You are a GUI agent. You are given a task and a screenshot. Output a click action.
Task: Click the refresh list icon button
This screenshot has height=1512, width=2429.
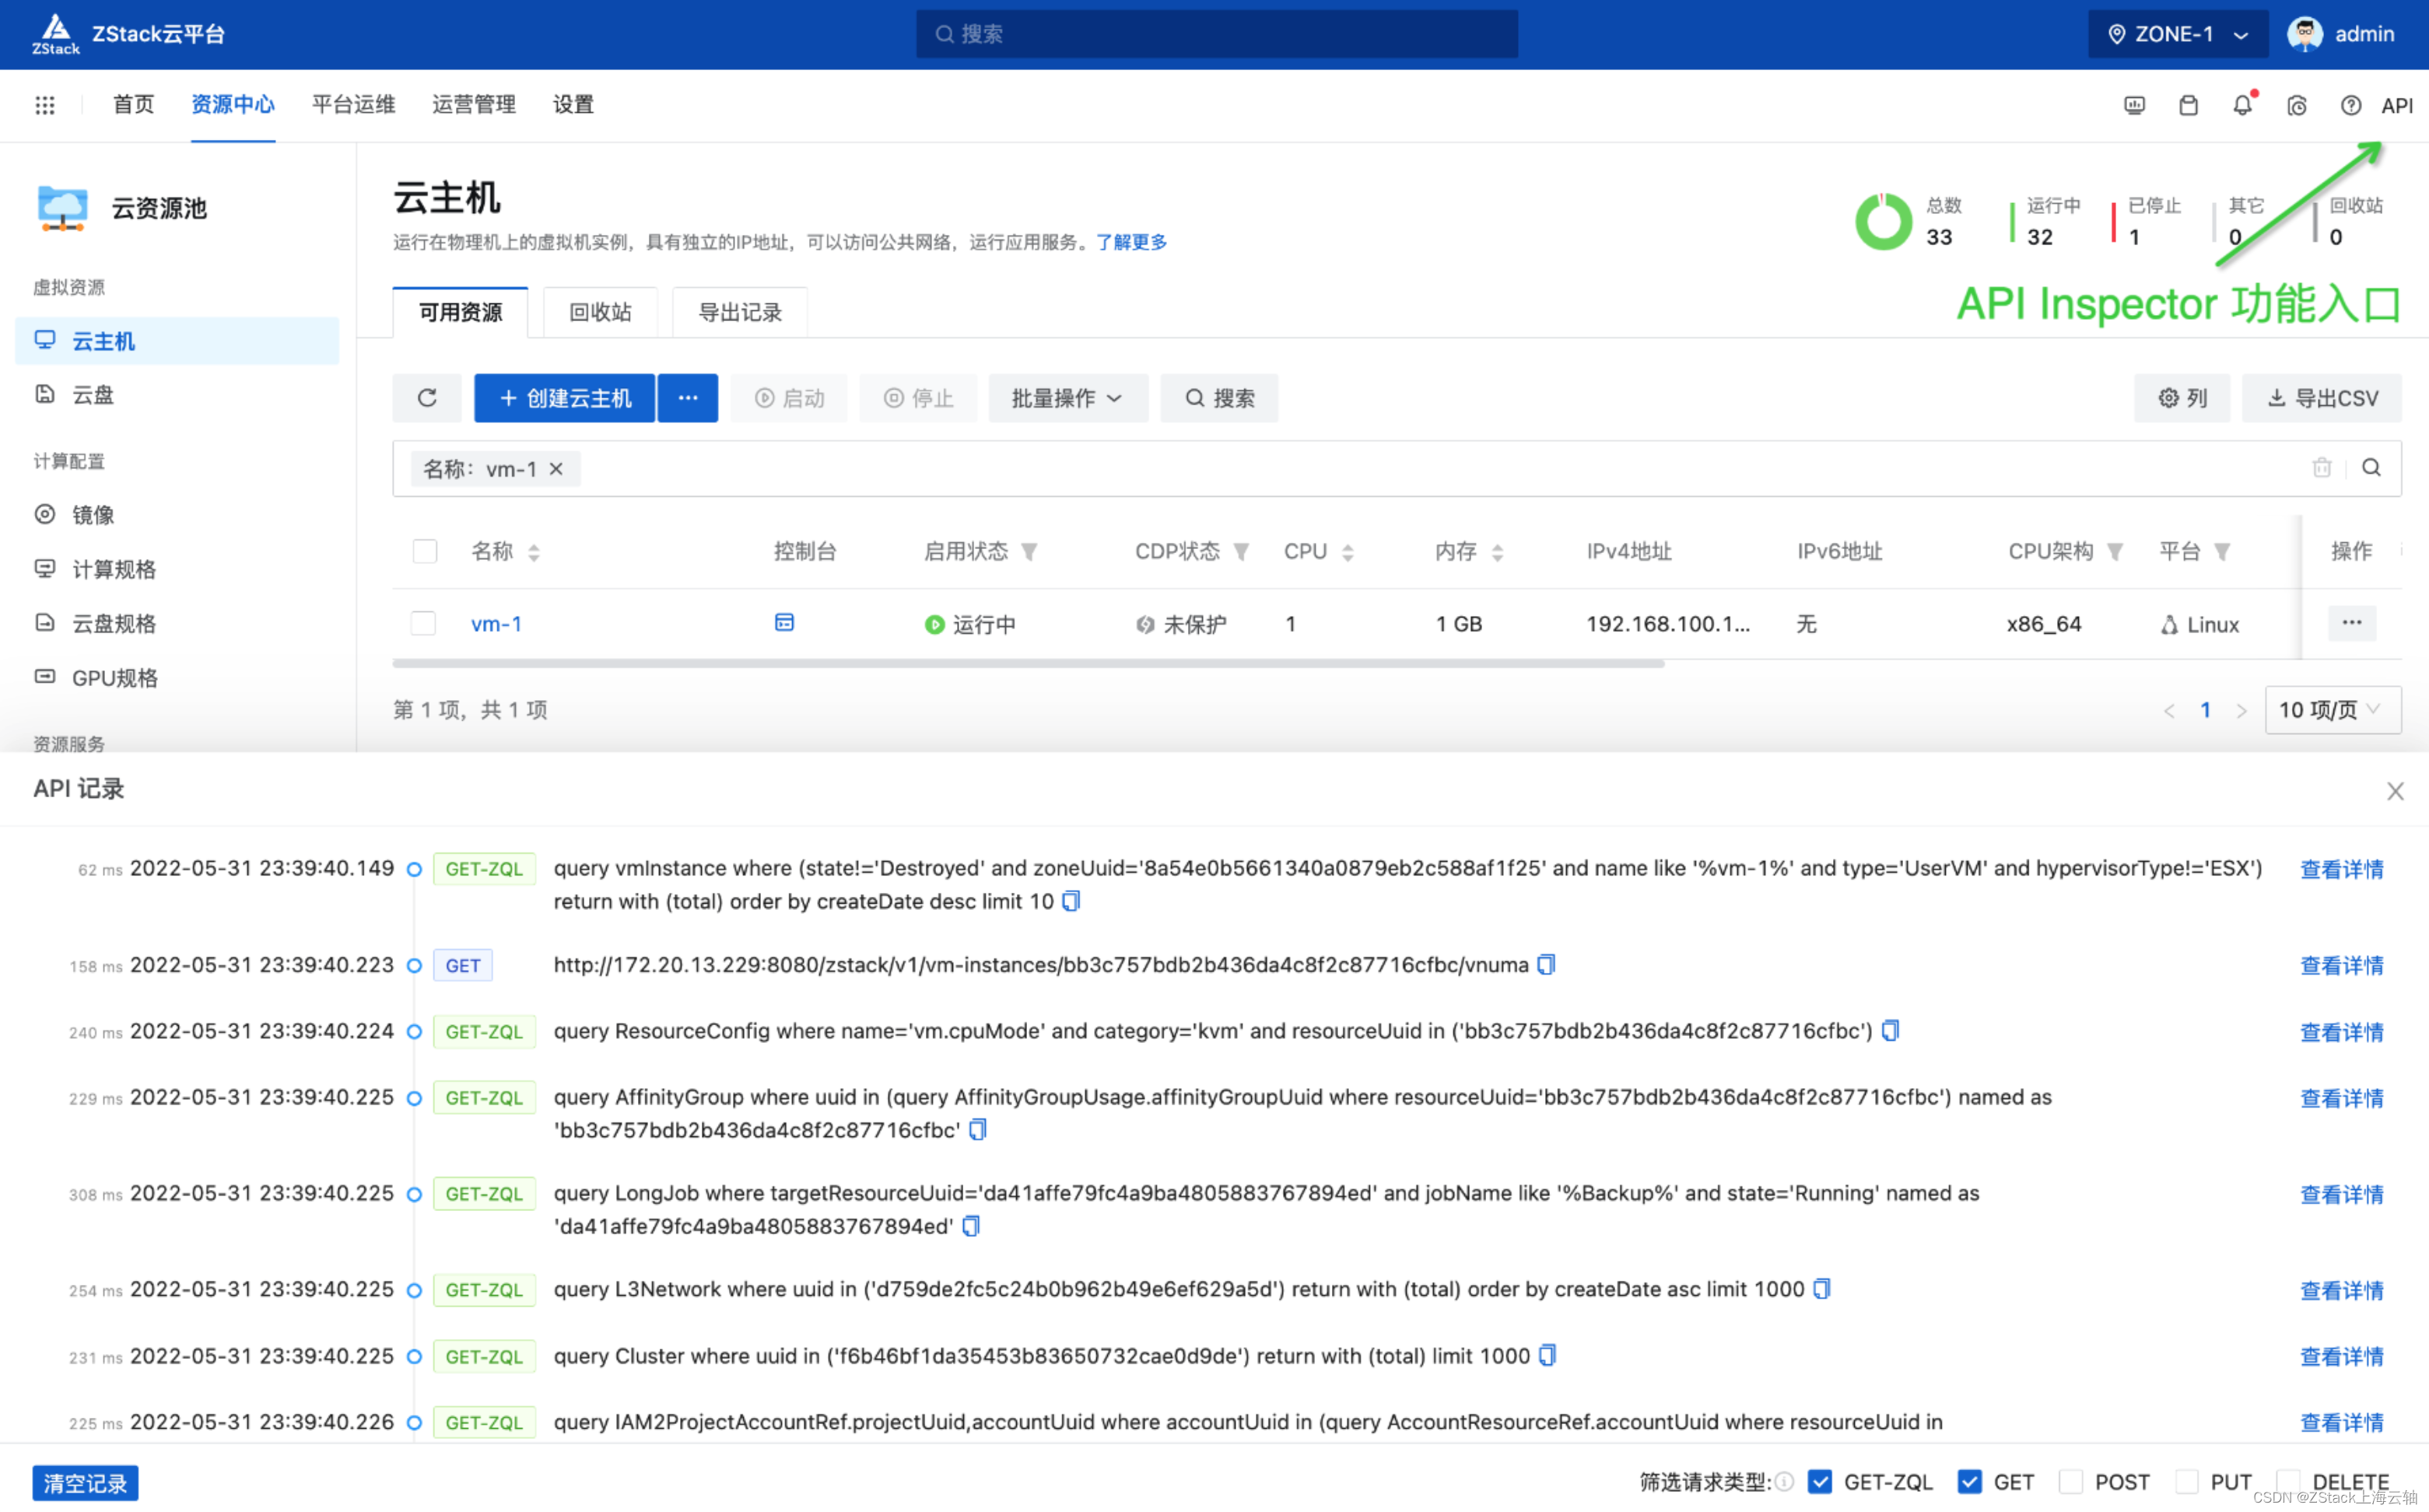pyautogui.click(x=427, y=398)
